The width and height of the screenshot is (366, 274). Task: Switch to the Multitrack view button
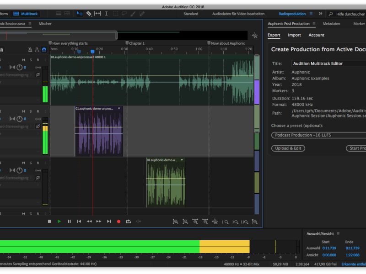click(27, 14)
